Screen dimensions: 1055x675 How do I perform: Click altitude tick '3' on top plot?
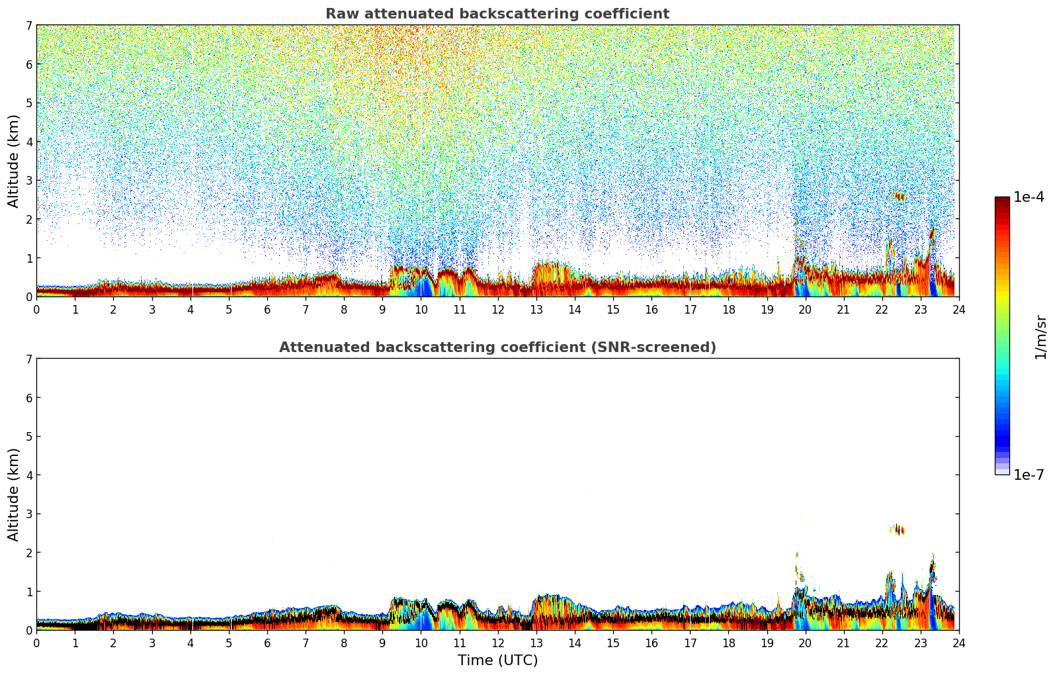click(x=28, y=181)
